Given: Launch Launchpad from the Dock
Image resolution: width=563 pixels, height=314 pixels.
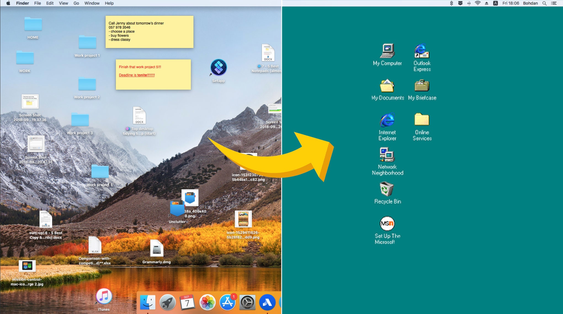Looking at the screenshot, I should 168,302.
